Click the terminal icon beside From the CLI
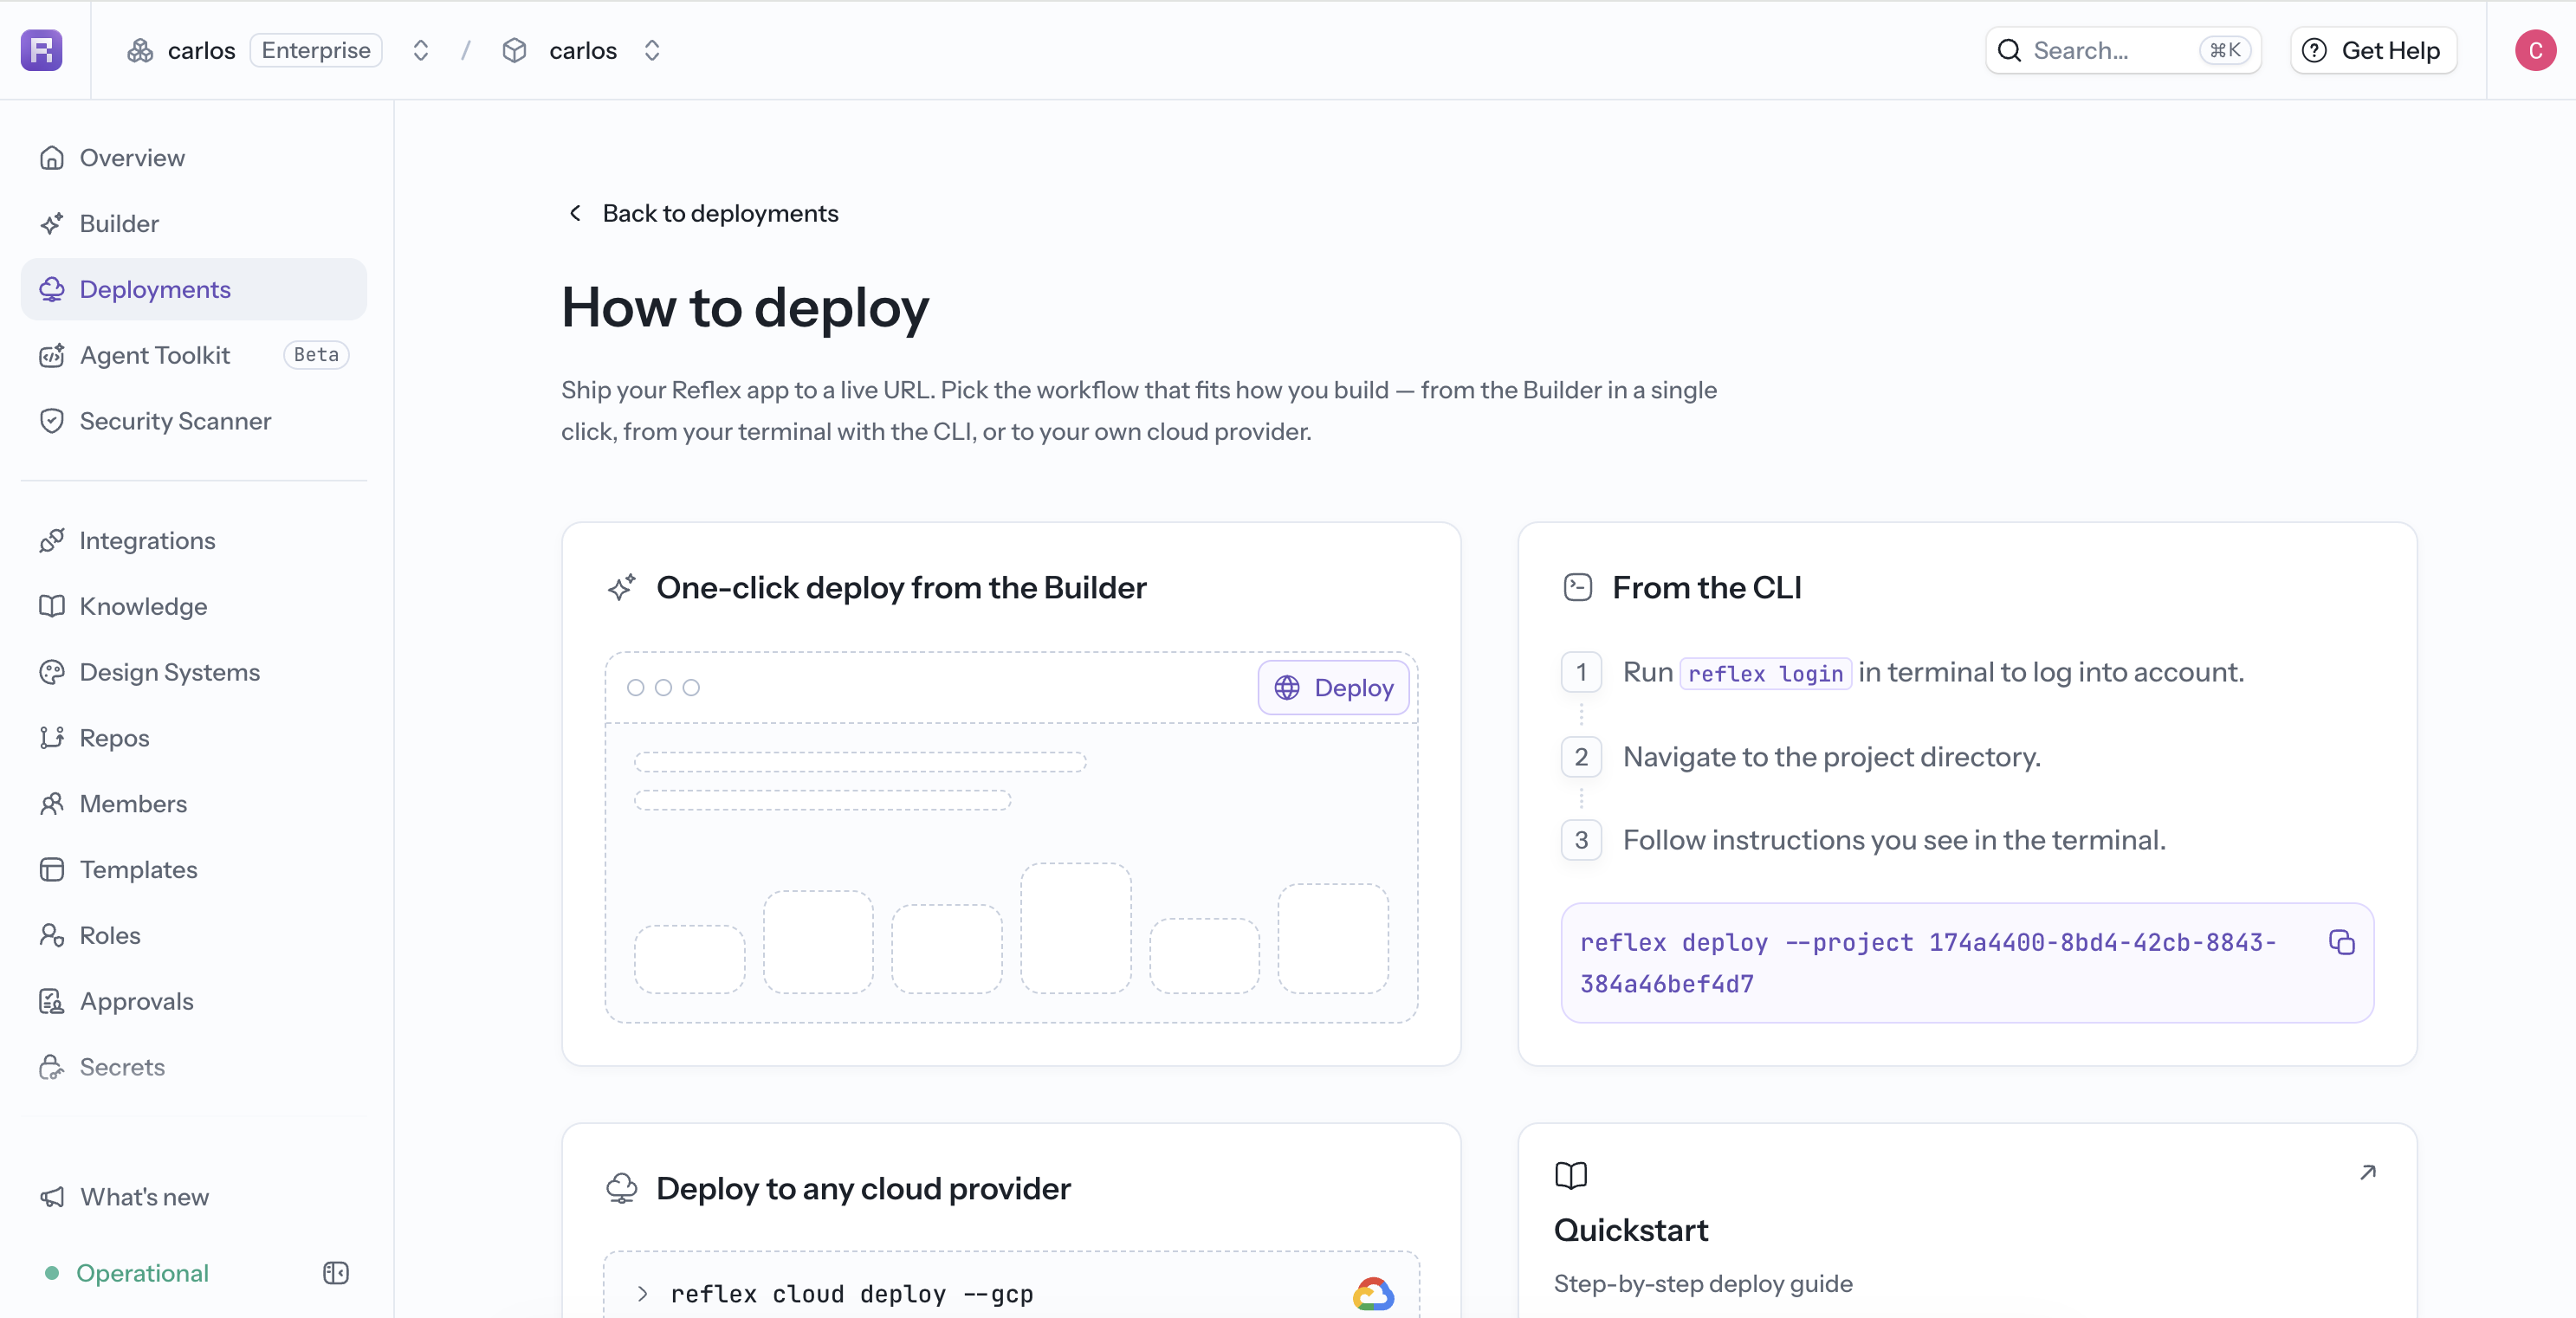This screenshot has height=1318, width=2576. click(1577, 588)
